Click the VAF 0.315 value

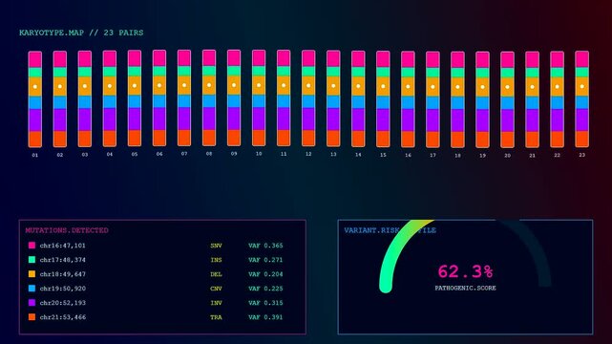tap(265, 303)
